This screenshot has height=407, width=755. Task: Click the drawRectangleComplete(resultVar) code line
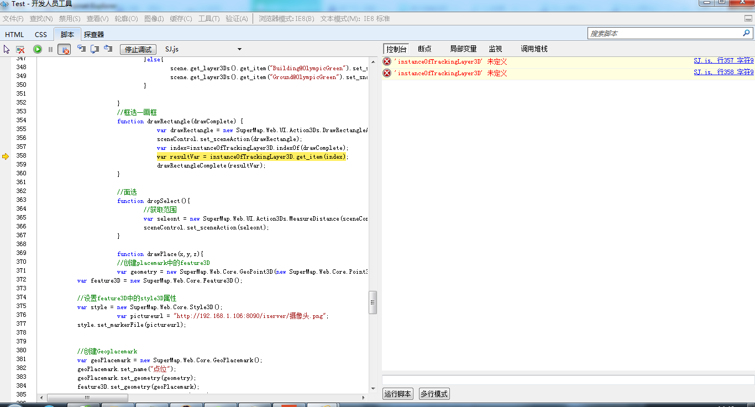[211, 165]
